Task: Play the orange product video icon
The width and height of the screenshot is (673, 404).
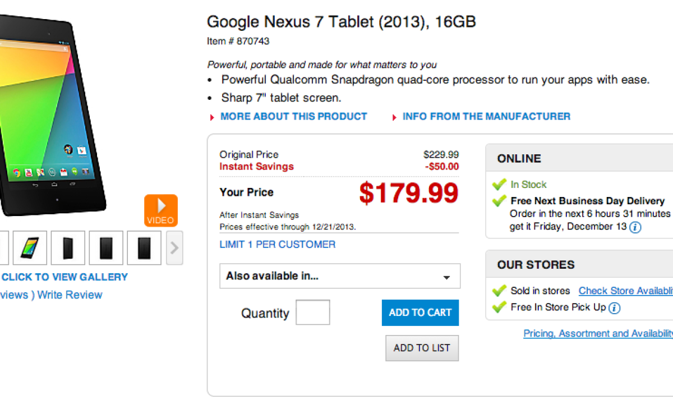Action: (x=161, y=210)
